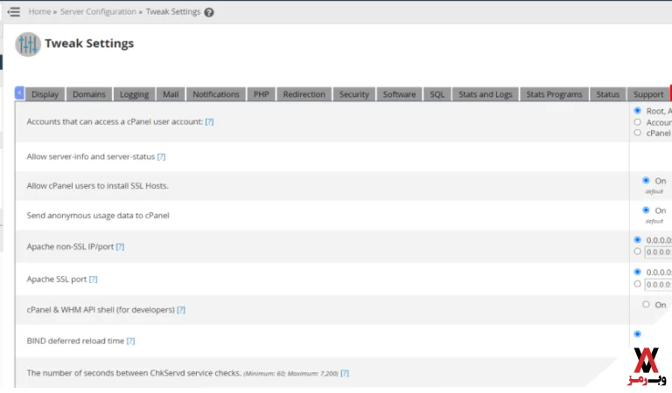Select the Account owner radio for cPanel access
The image size is (672, 393).
(x=637, y=122)
